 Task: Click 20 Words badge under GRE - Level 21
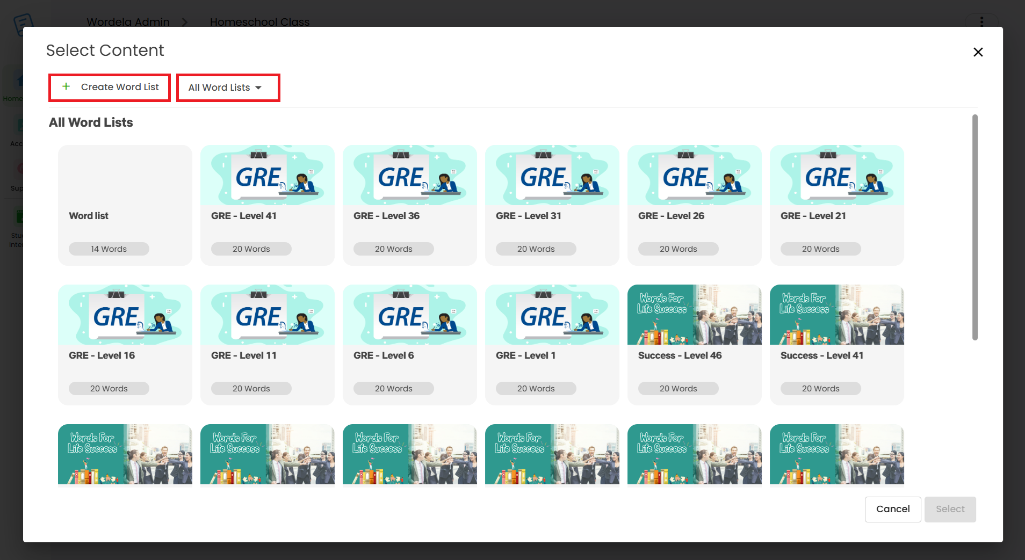[x=821, y=249]
